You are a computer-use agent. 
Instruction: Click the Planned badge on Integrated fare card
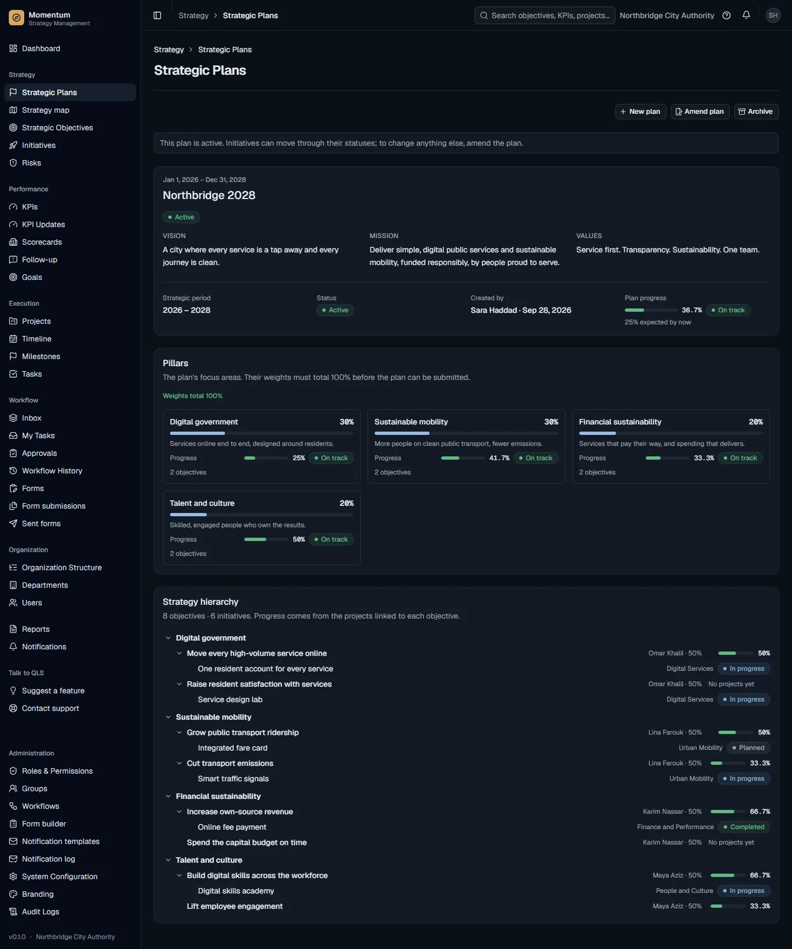click(749, 748)
